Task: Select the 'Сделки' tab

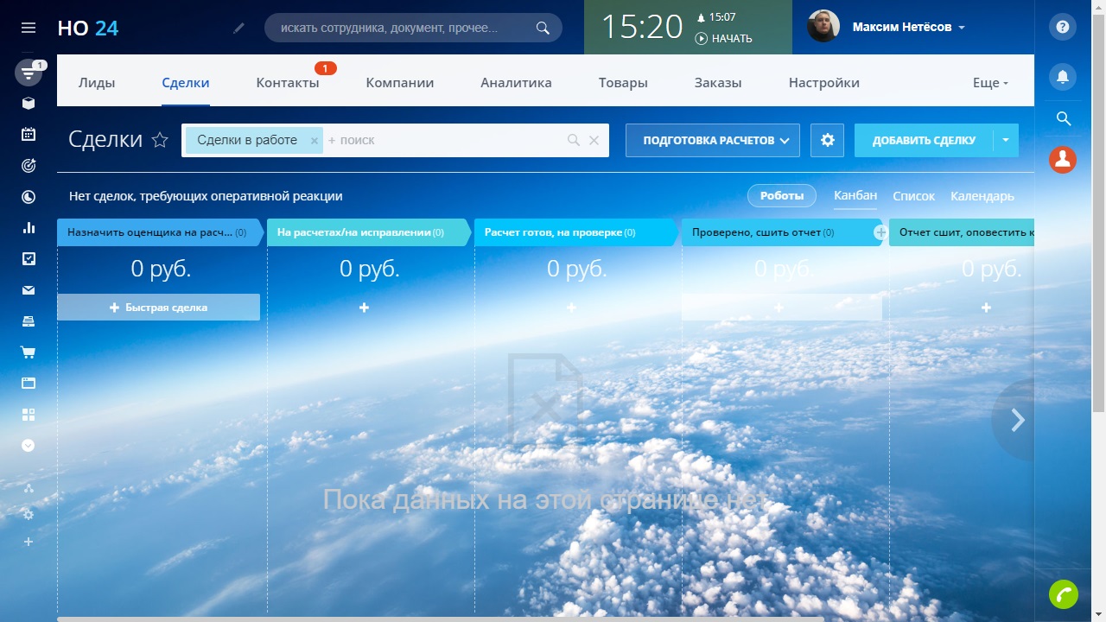Action: 186,83
